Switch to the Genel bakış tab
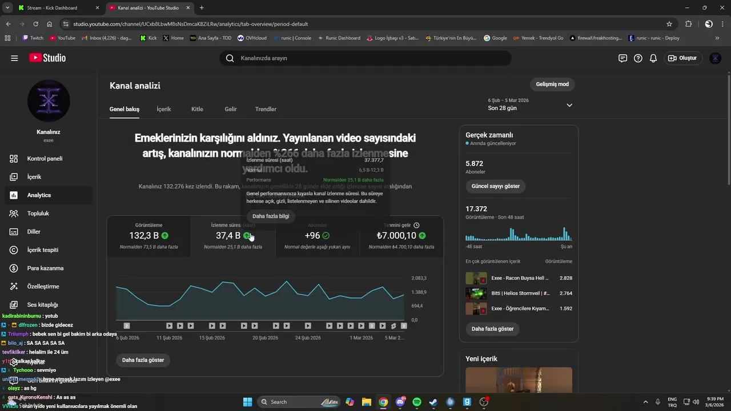The width and height of the screenshot is (731, 411). coord(124,109)
